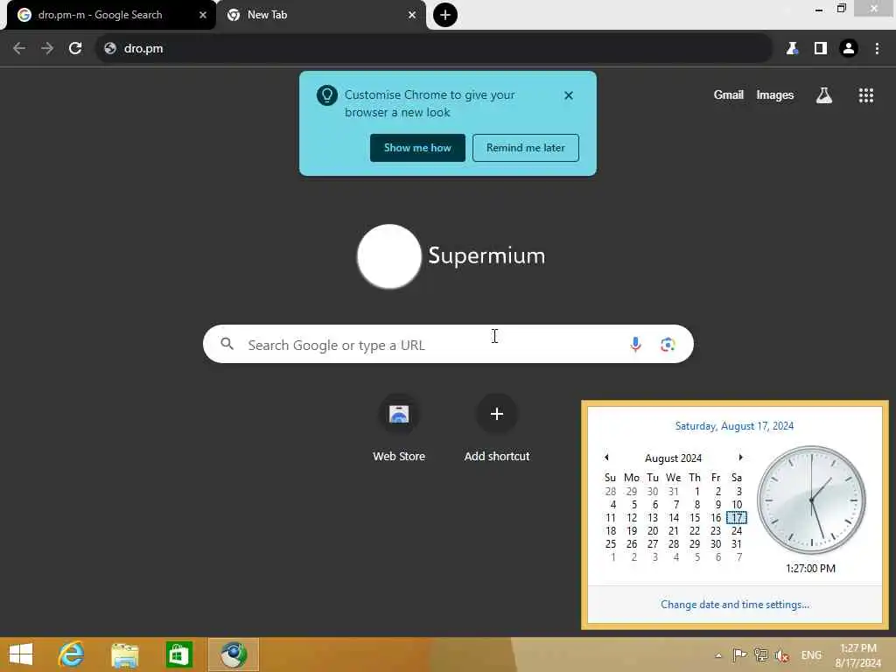Select August 19 in the calendar
This screenshot has height=672, width=896.
click(x=632, y=531)
